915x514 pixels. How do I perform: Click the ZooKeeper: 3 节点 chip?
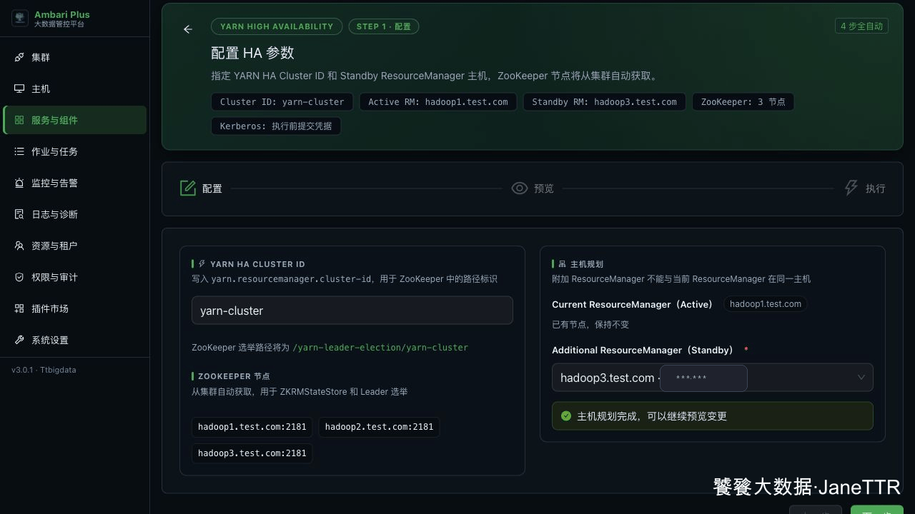pyautogui.click(x=743, y=102)
